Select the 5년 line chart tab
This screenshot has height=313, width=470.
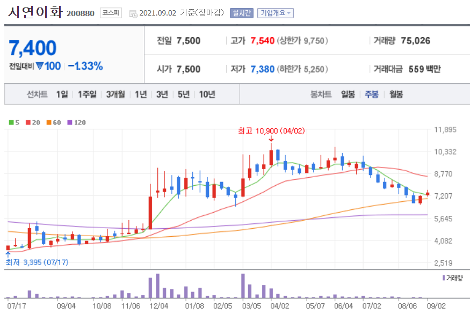(184, 94)
